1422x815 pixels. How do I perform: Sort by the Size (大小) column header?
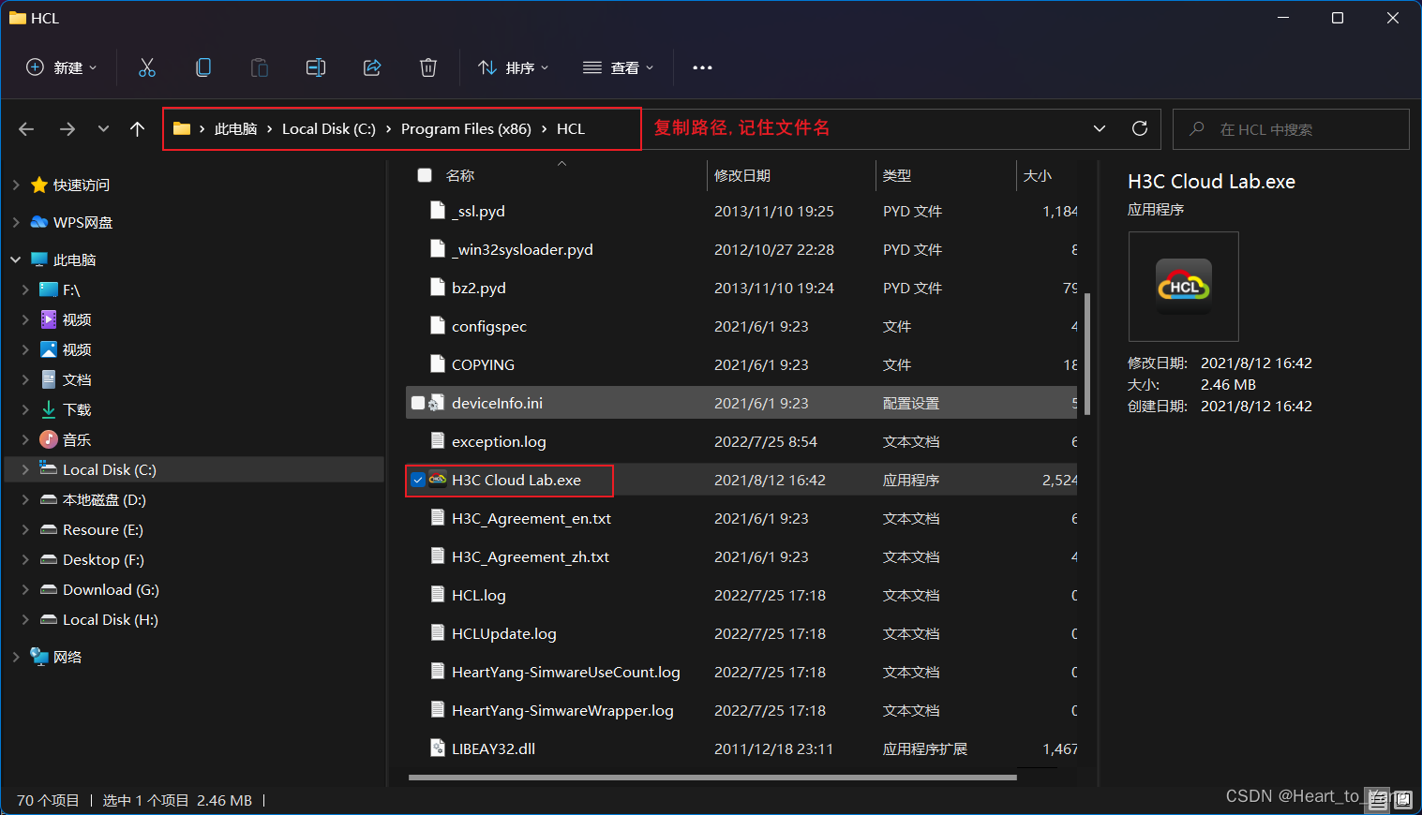click(1038, 175)
